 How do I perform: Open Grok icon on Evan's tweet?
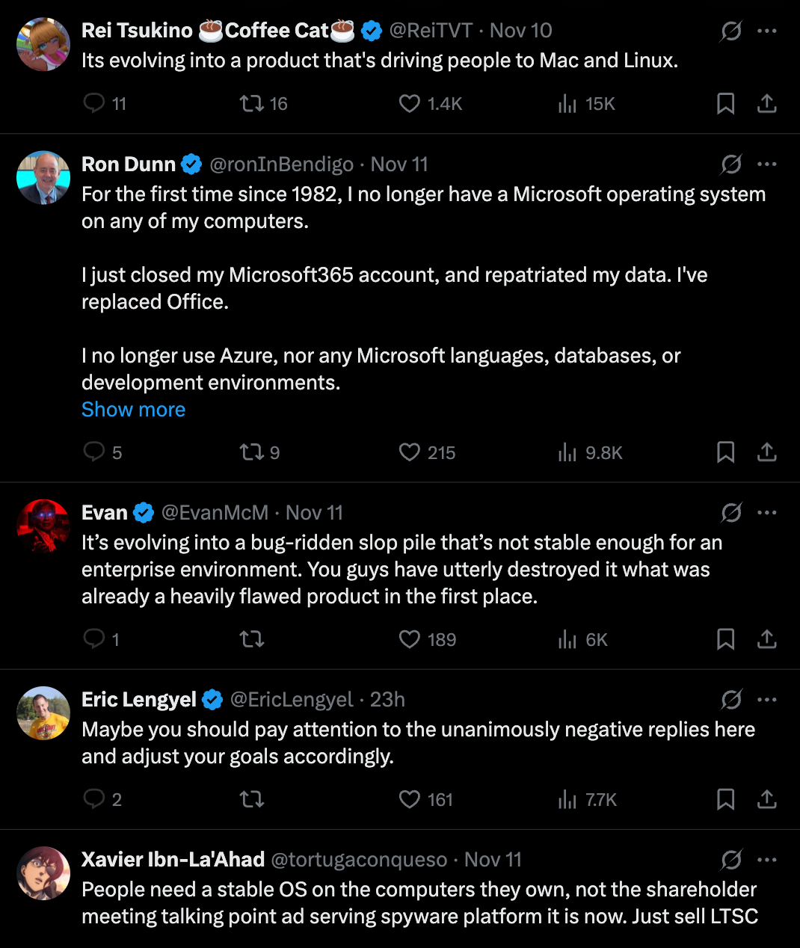(x=730, y=513)
